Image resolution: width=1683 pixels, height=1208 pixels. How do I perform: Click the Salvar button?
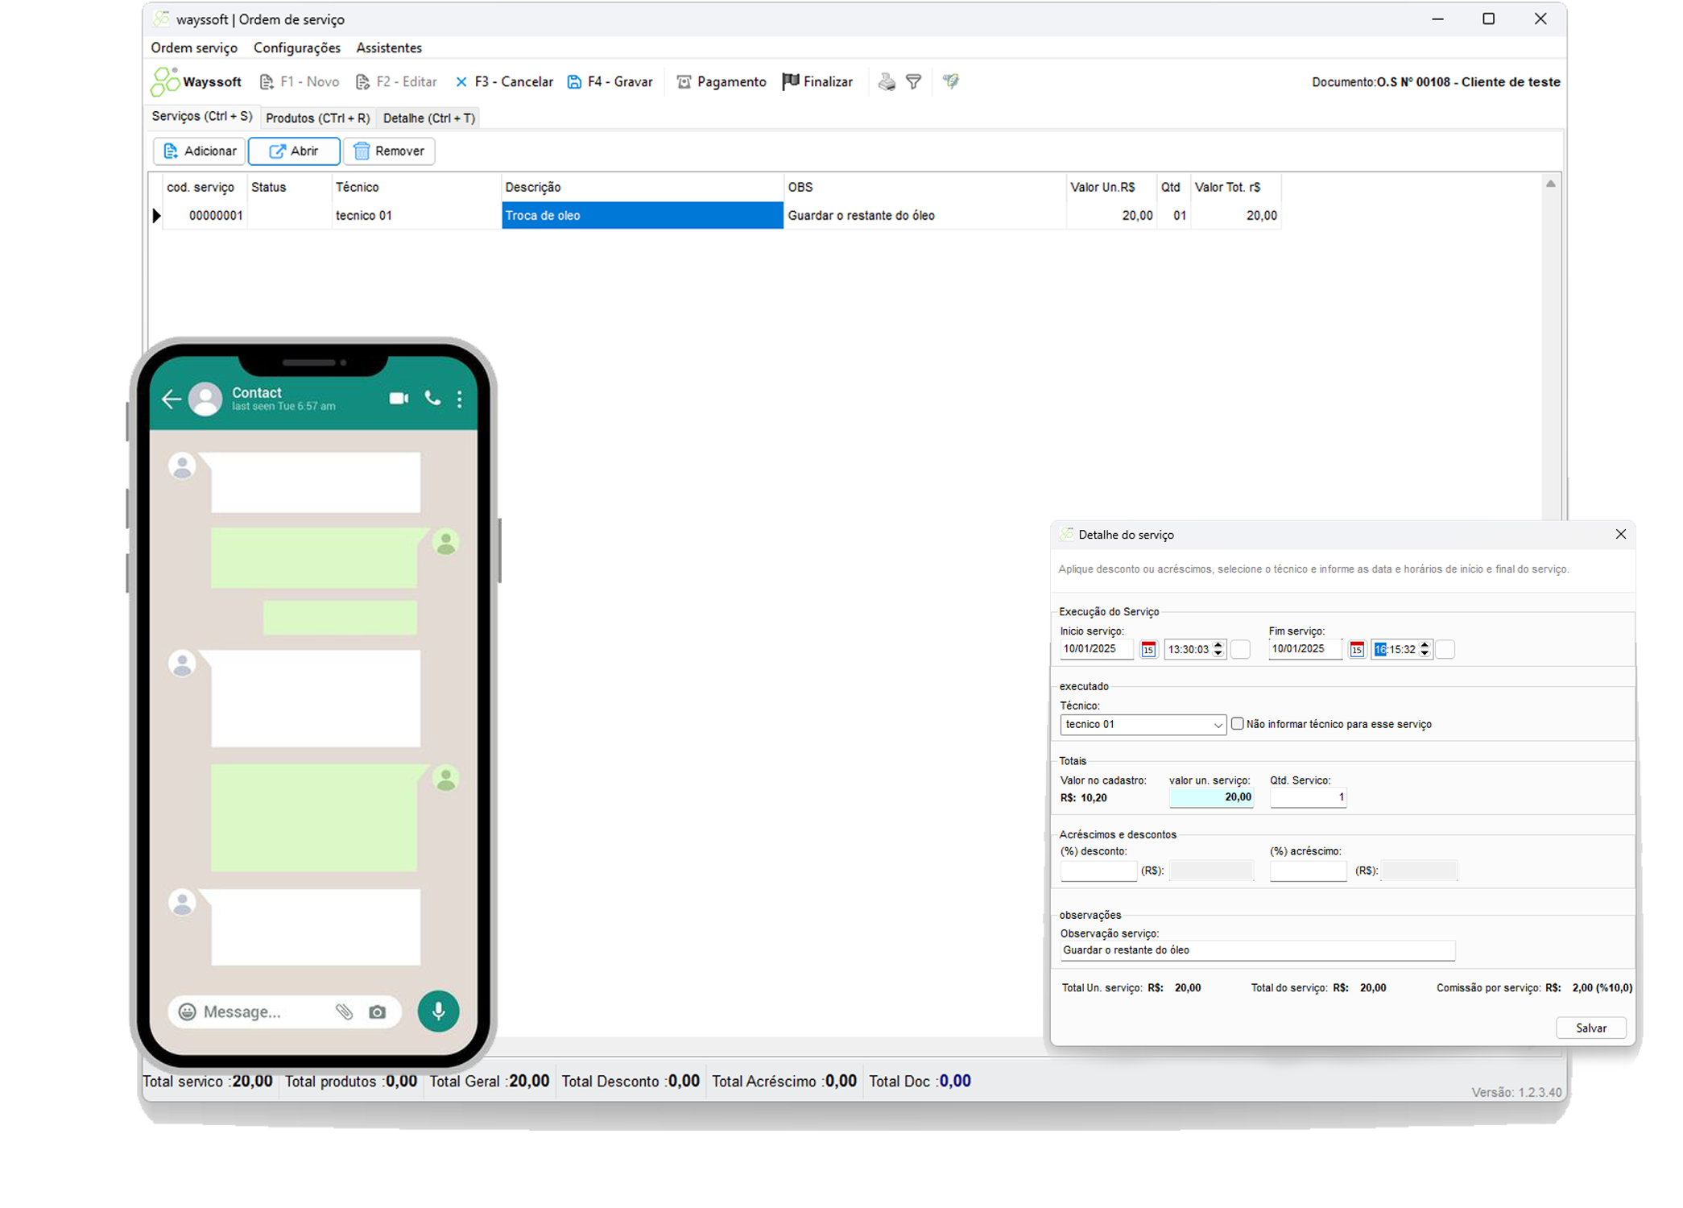pyautogui.click(x=1590, y=1028)
